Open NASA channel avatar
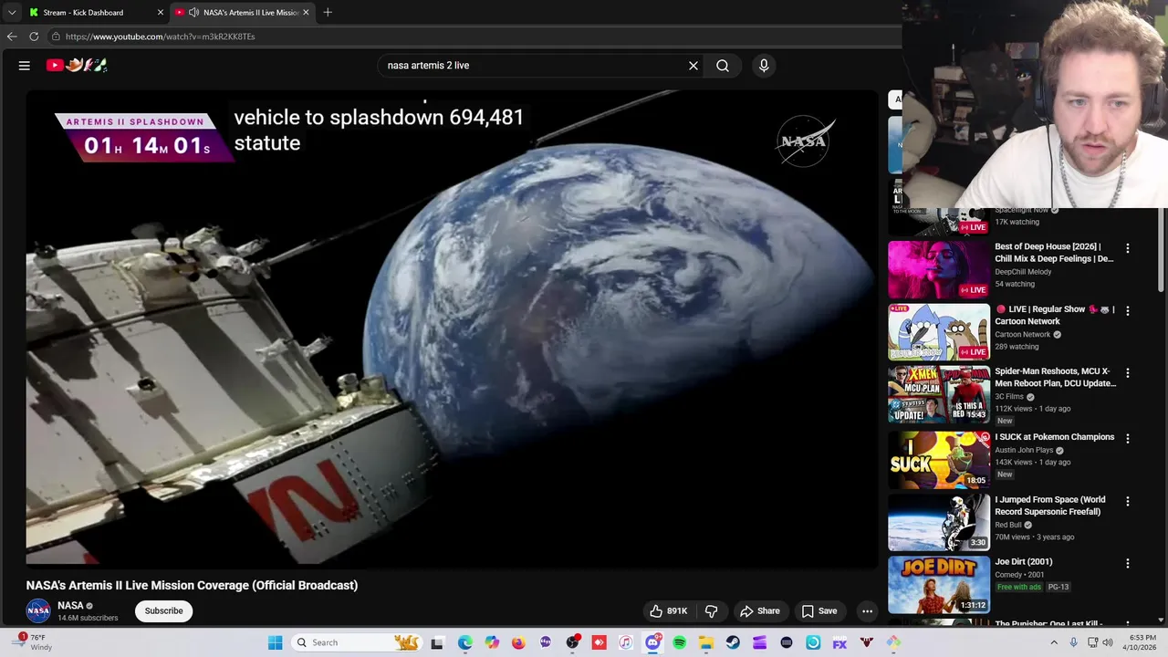Image resolution: width=1168 pixels, height=657 pixels. (38, 611)
